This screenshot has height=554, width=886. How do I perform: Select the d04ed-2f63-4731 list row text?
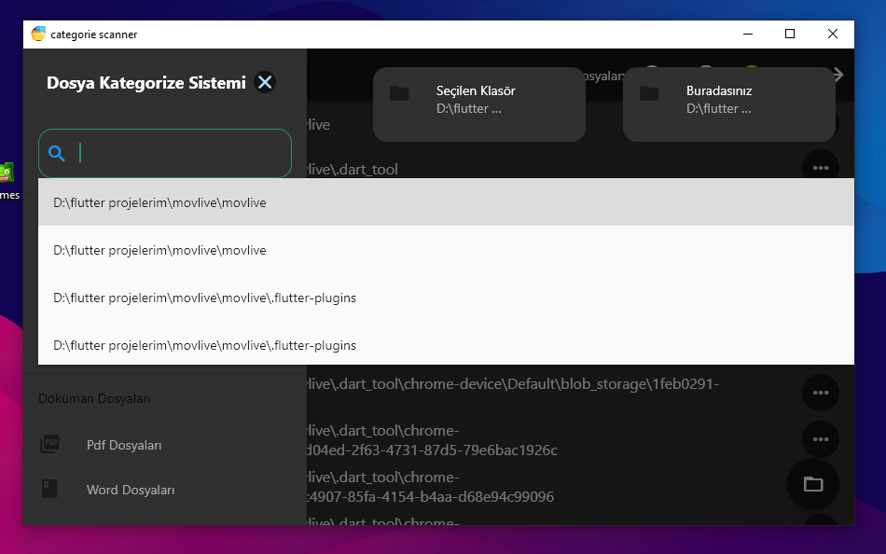(432, 440)
